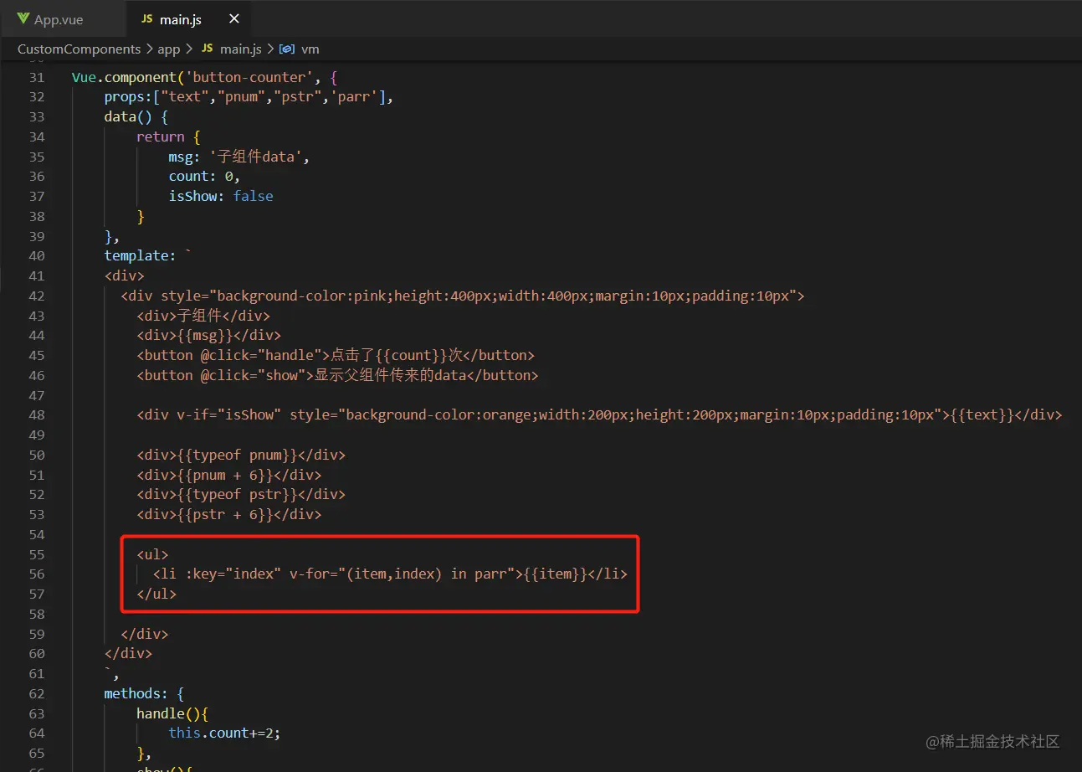Close the main.js tab
The image size is (1082, 772).
coord(234,19)
